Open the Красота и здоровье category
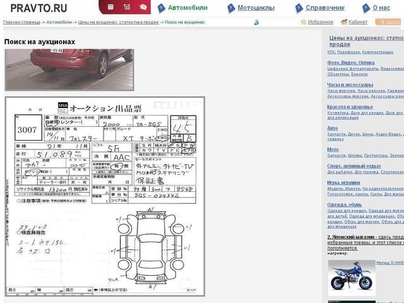This screenshot has width=404, height=303. click(350, 107)
